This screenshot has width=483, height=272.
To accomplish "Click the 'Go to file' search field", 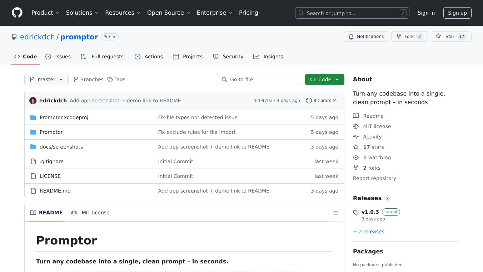I will [x=258, y=79].
